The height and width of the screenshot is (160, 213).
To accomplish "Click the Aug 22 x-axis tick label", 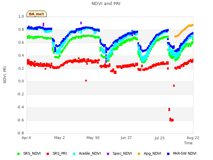I will tap(193, 138).
